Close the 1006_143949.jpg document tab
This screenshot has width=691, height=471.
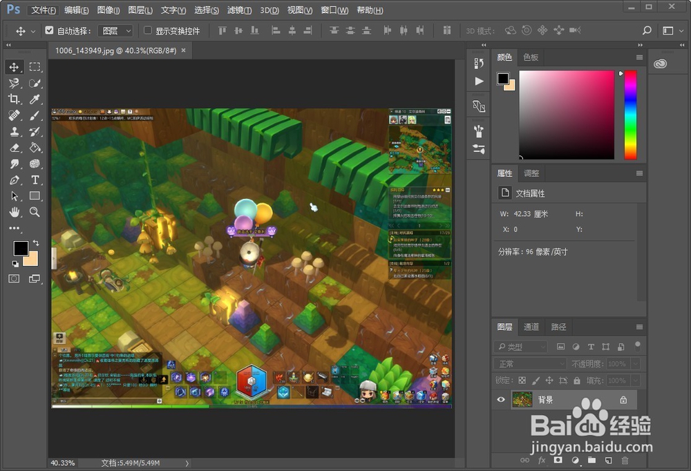point(183,50)
